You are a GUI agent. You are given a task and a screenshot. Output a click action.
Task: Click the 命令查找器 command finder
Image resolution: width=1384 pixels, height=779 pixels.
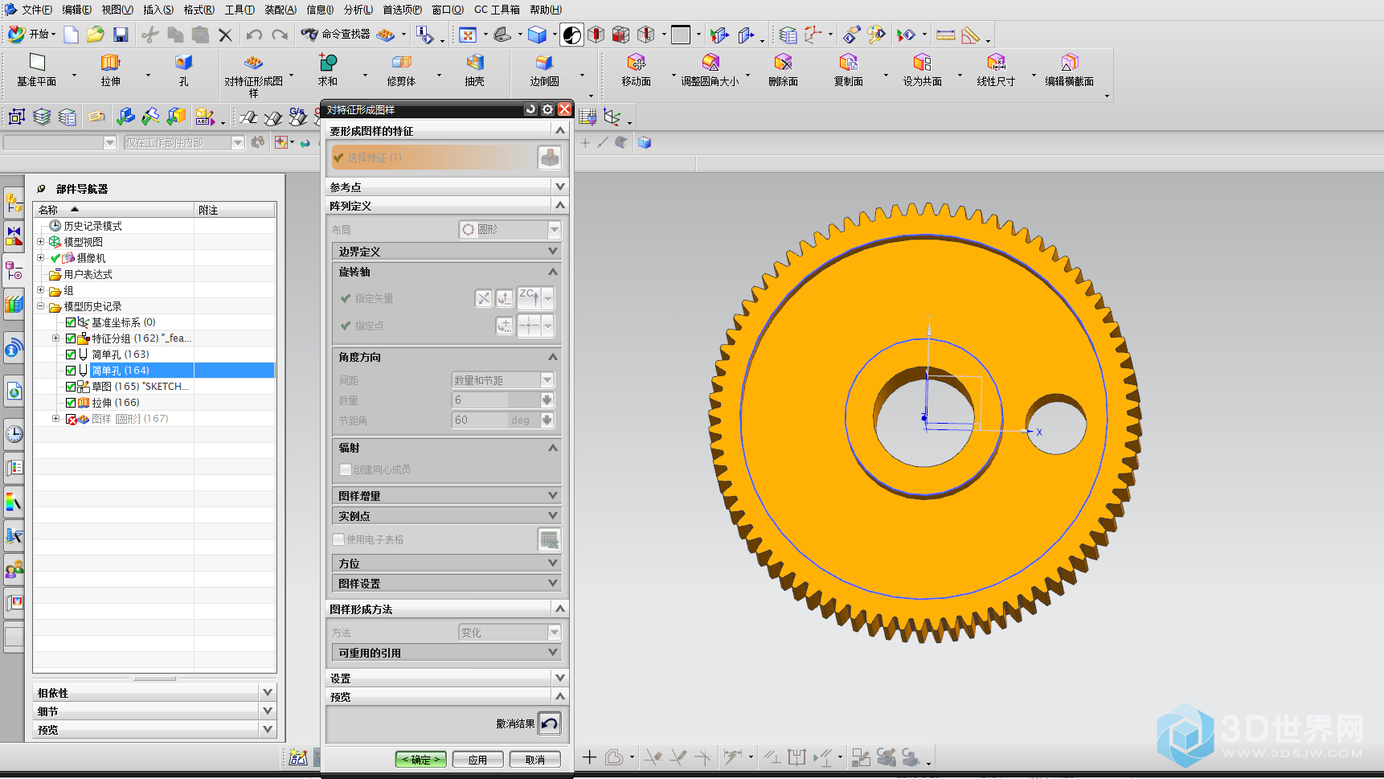coord(336,35)
